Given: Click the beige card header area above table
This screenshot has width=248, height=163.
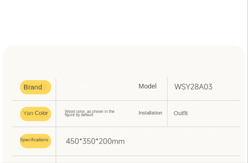Looking at the screenshot, I should point(124,62).
